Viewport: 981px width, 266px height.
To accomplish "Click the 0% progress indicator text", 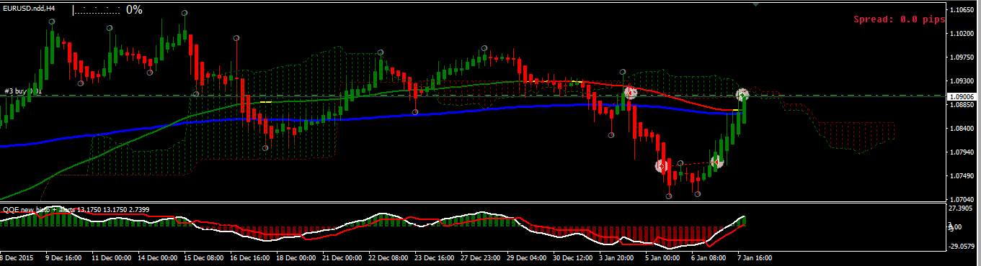I will click(x=134, y=10).
